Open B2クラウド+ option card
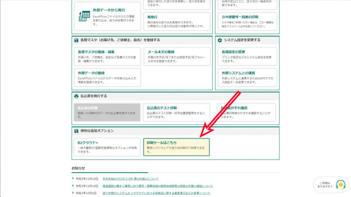 (x=107, y=147)
